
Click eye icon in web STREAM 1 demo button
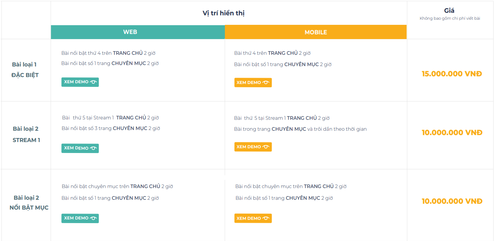click(x=93, y=148)
